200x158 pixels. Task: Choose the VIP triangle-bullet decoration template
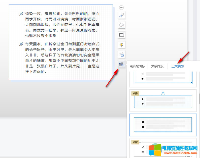163,101
